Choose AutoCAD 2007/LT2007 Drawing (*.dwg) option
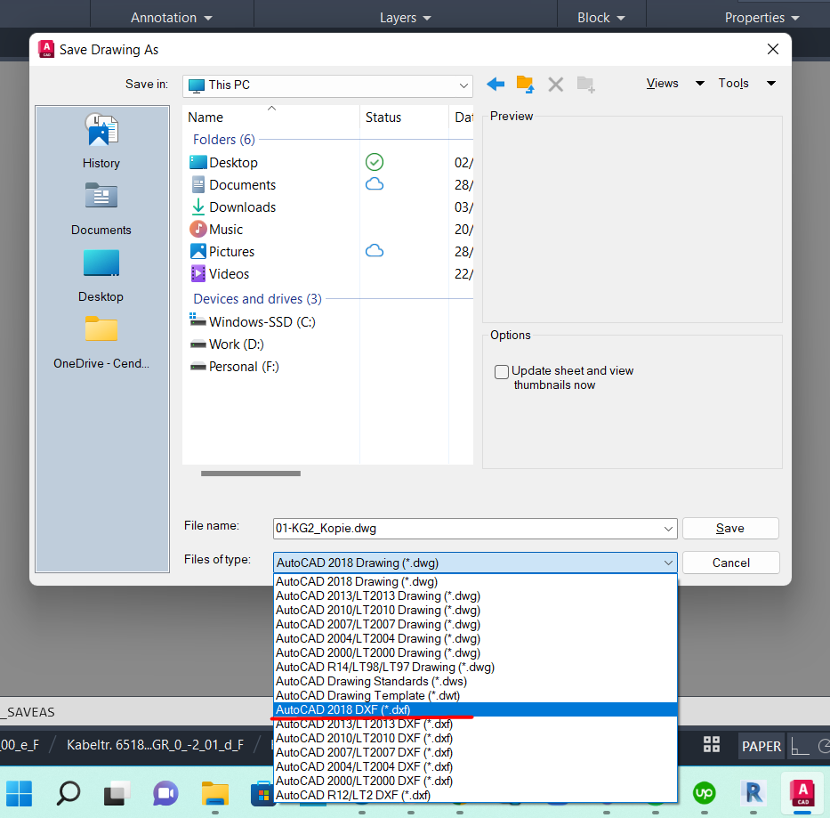The image size is (830, 818). click(x=475, y=624)
